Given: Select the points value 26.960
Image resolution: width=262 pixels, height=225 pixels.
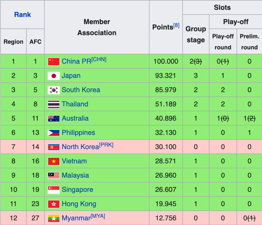Looking at the screenshot, I should click(x=166, y=175).
